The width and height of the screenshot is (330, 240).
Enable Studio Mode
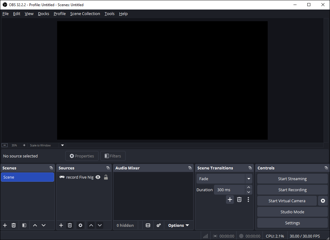click(292, 212)
